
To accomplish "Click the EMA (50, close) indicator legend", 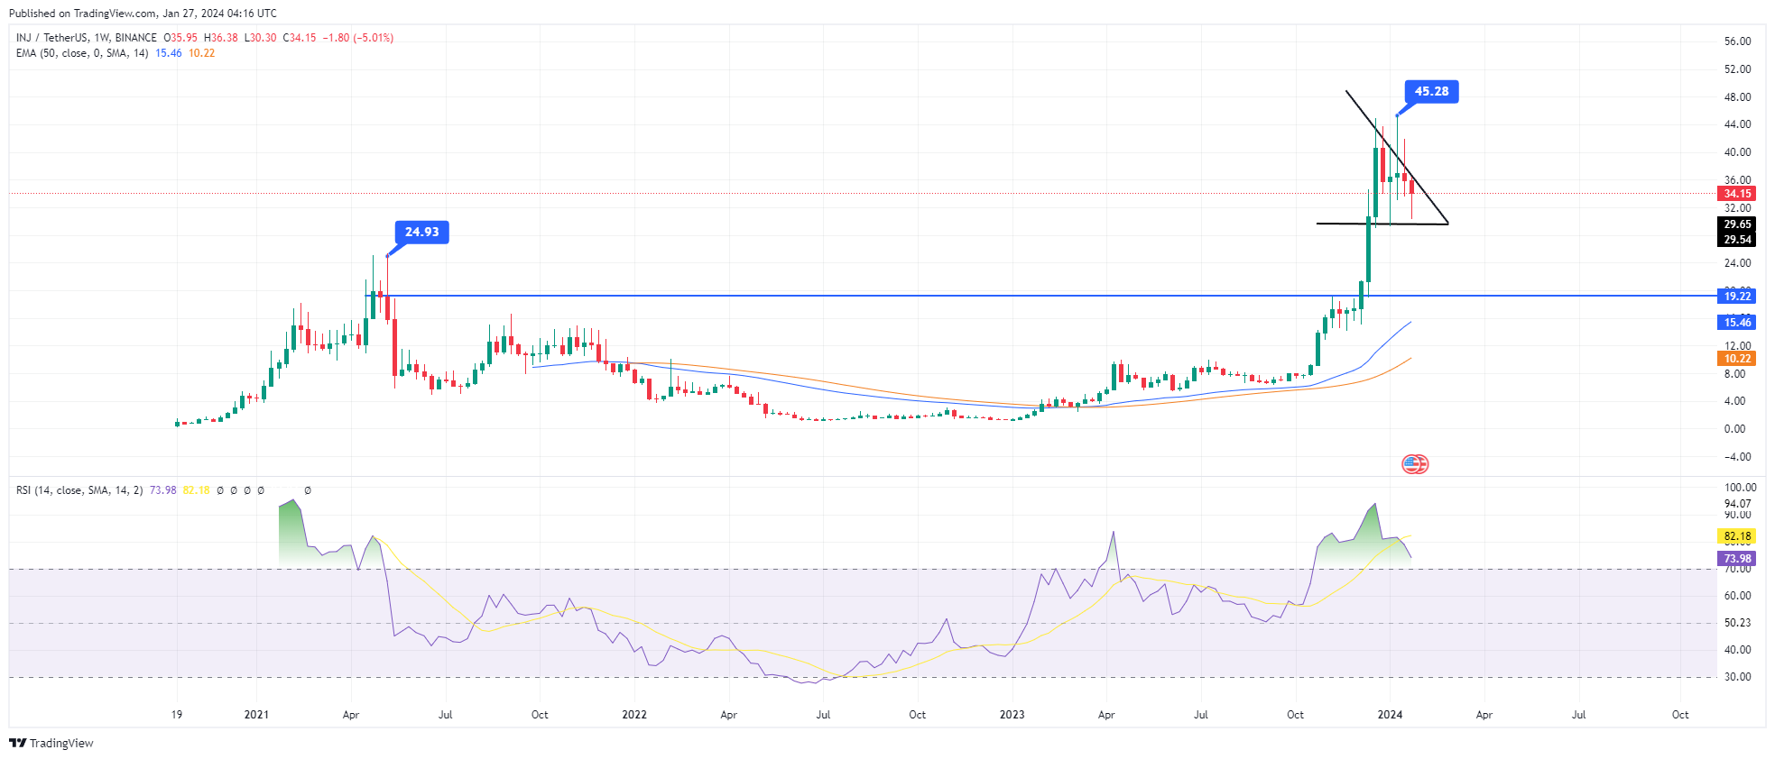I will click(82, 53).
